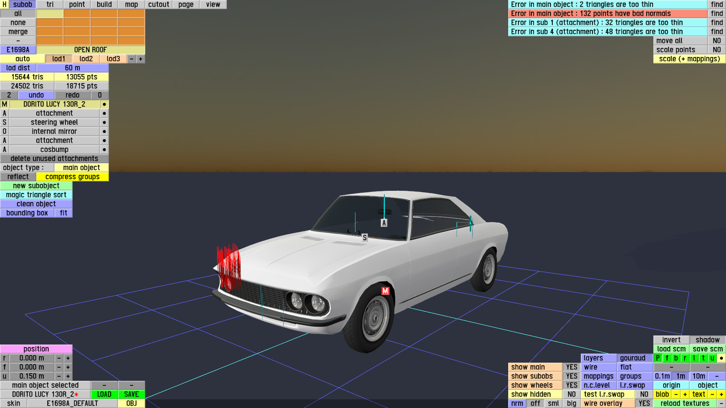Open the object type main object selector
726x408 pixels.
tap(81, 168)
